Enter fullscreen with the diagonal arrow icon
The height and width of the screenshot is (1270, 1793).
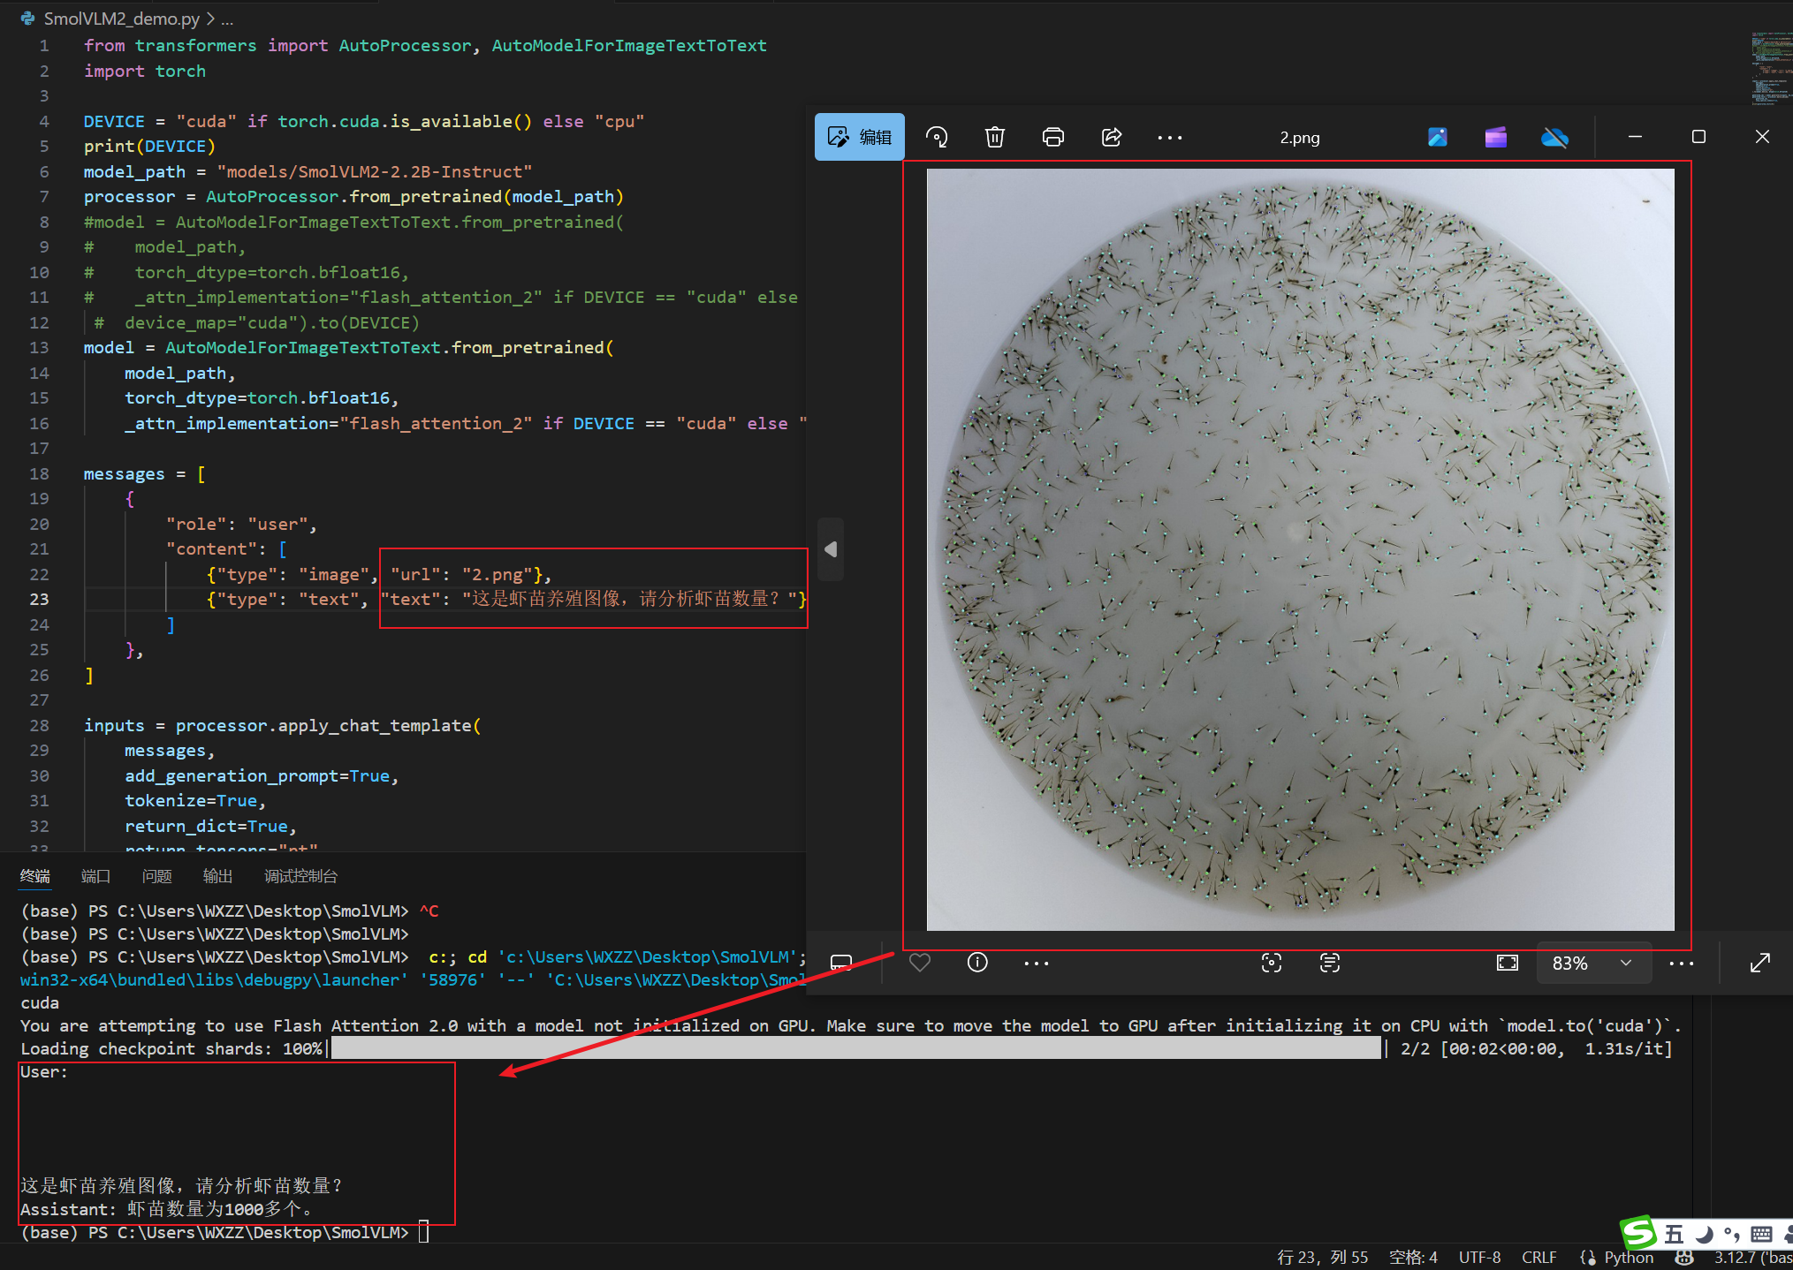click(x=1759, y=963)
